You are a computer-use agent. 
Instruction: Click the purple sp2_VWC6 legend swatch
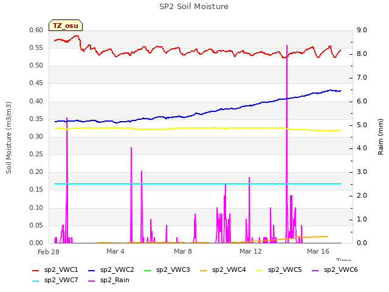pyautogui.click(x=315, y=271)
